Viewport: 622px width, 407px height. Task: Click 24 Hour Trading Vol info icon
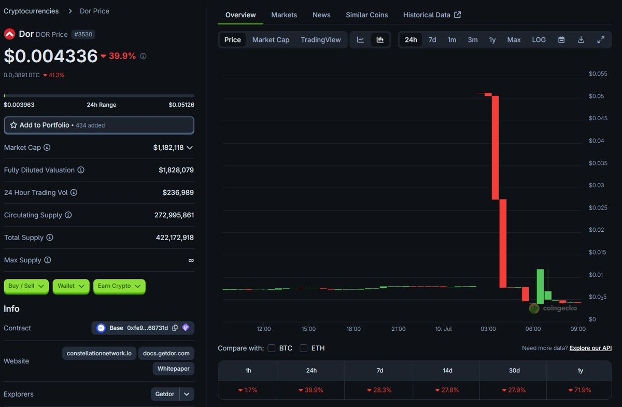point(74,192)
